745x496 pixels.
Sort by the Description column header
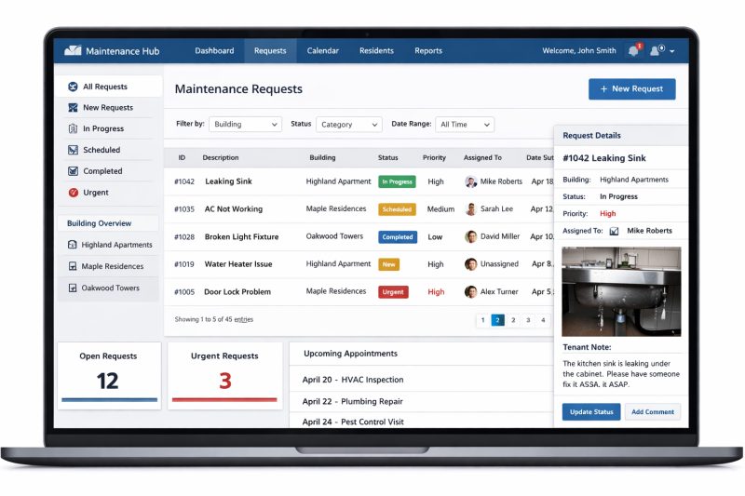pyautogui.click(x=221, y=157)
